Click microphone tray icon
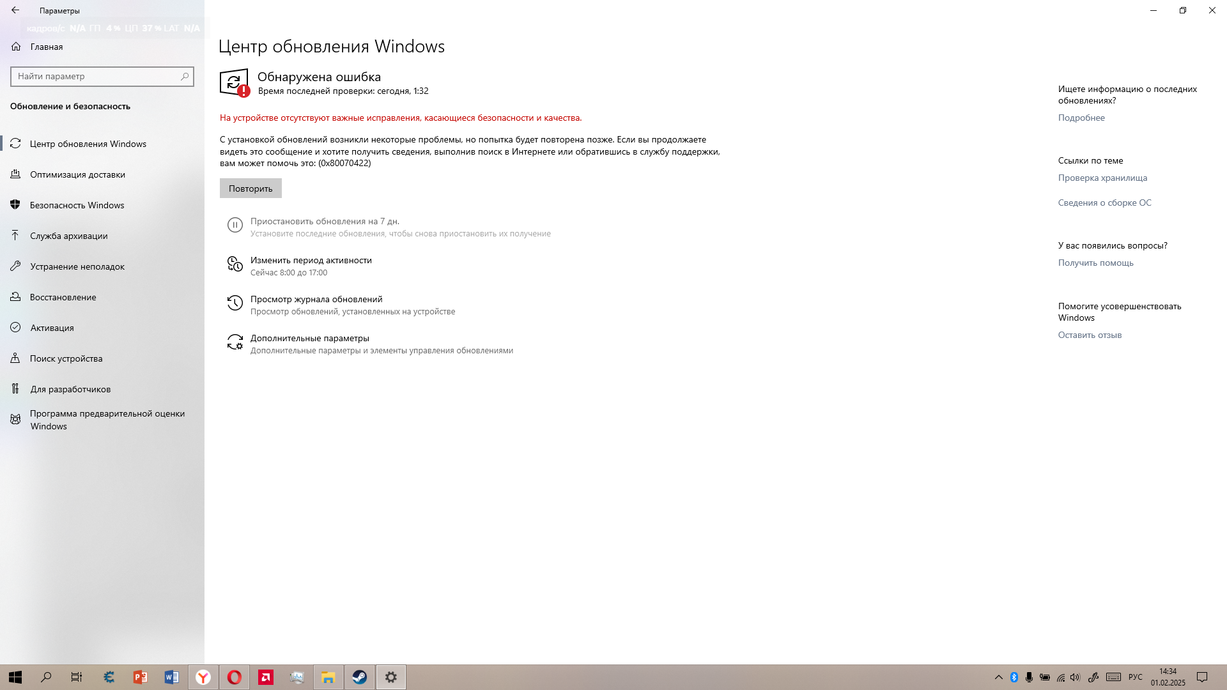Image resolution: width=1227 pixels, height=690 pixels. point(1030,677)
